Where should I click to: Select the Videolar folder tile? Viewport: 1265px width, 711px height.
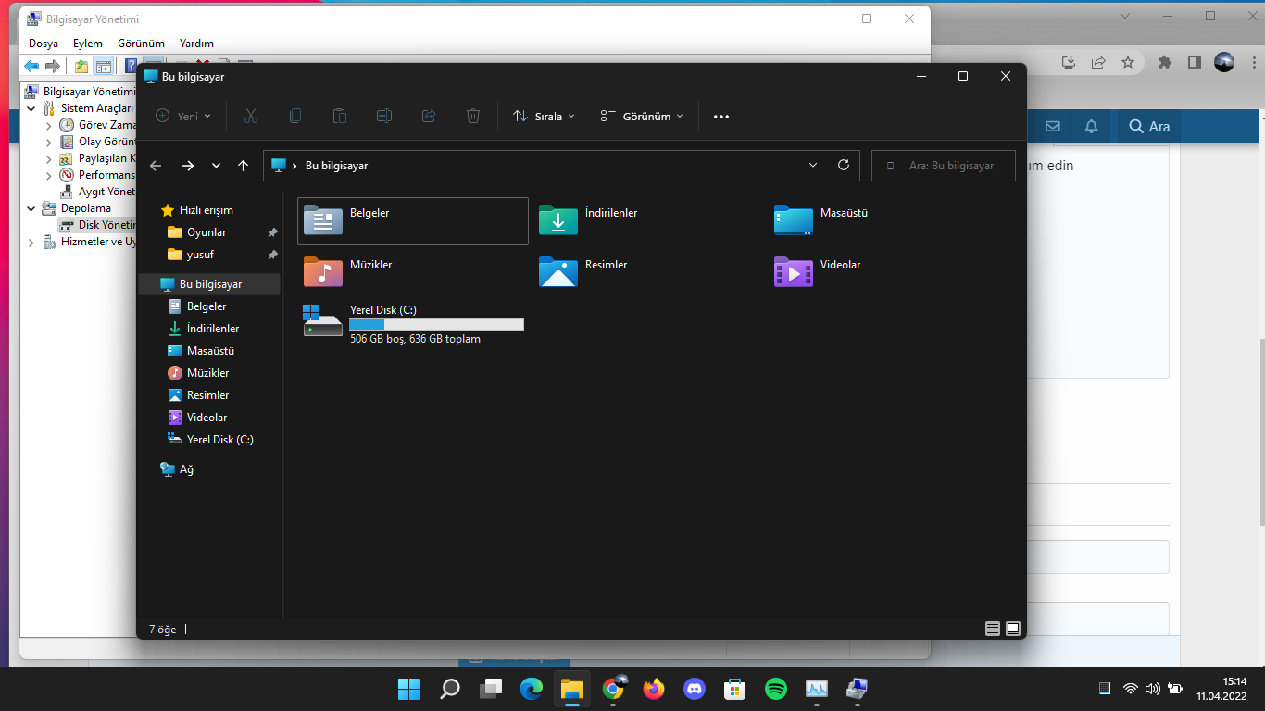tap(883, 271)
